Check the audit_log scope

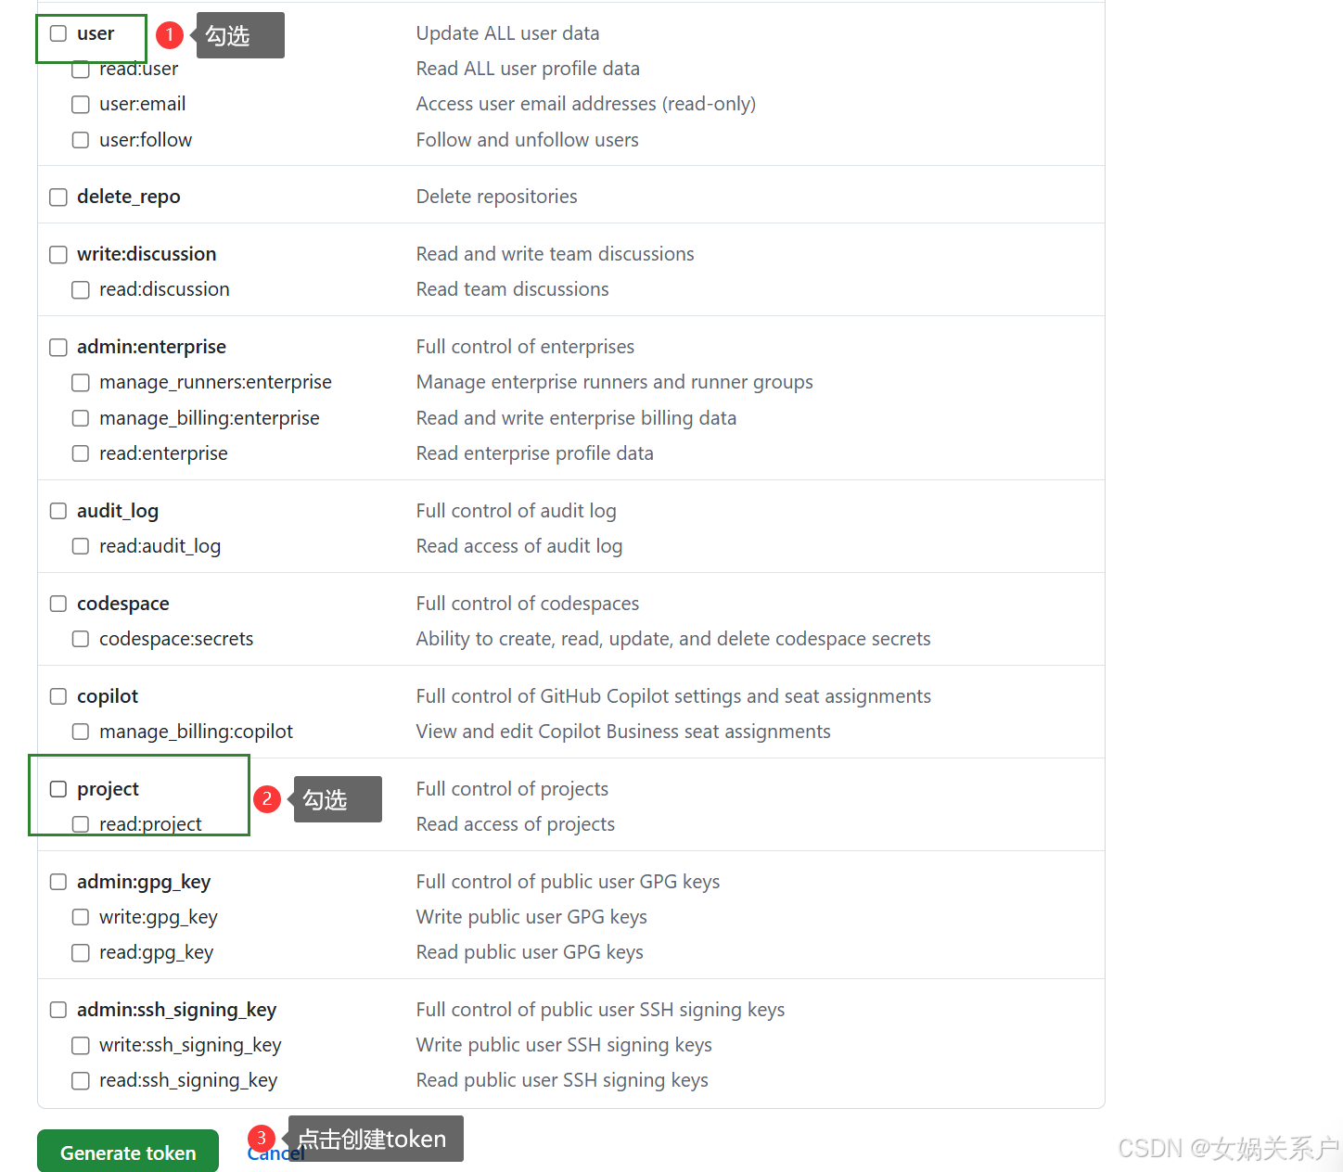coord(58,510)
